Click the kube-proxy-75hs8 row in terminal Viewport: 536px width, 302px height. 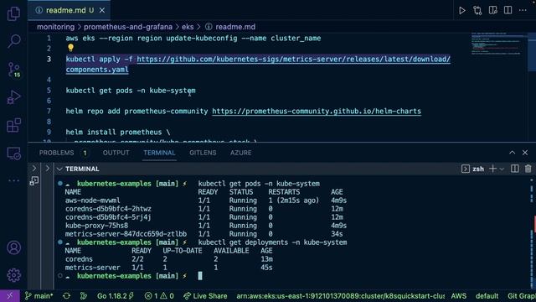tap(206, 226)
